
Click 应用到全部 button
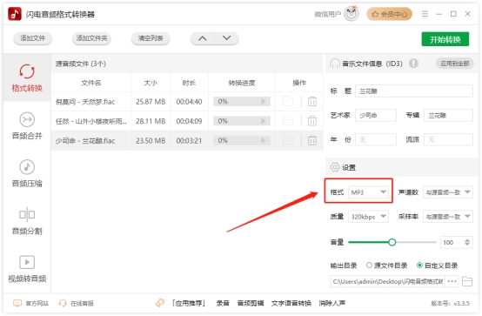coord(455,64)
